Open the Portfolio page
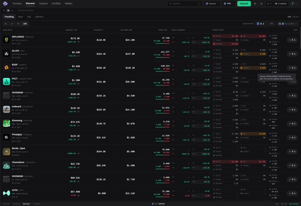Image resolution: width=301 pixels, height=206 pixels. [56, 4]
